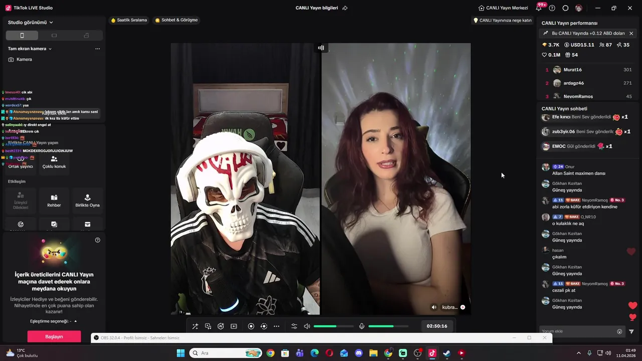Screen dimensions: 642x361
Task: Select the dual-screen layout tab
Action: [86, 36]
